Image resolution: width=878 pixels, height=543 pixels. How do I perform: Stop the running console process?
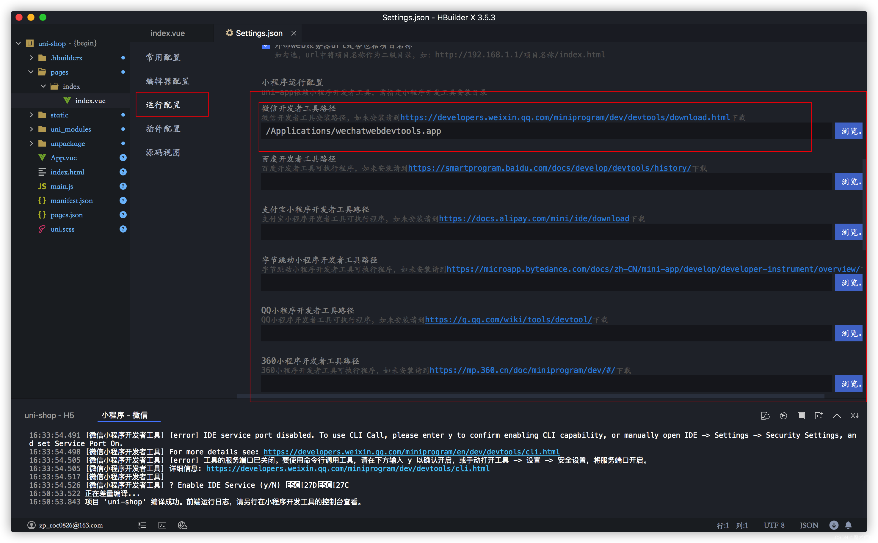point(801,415)
